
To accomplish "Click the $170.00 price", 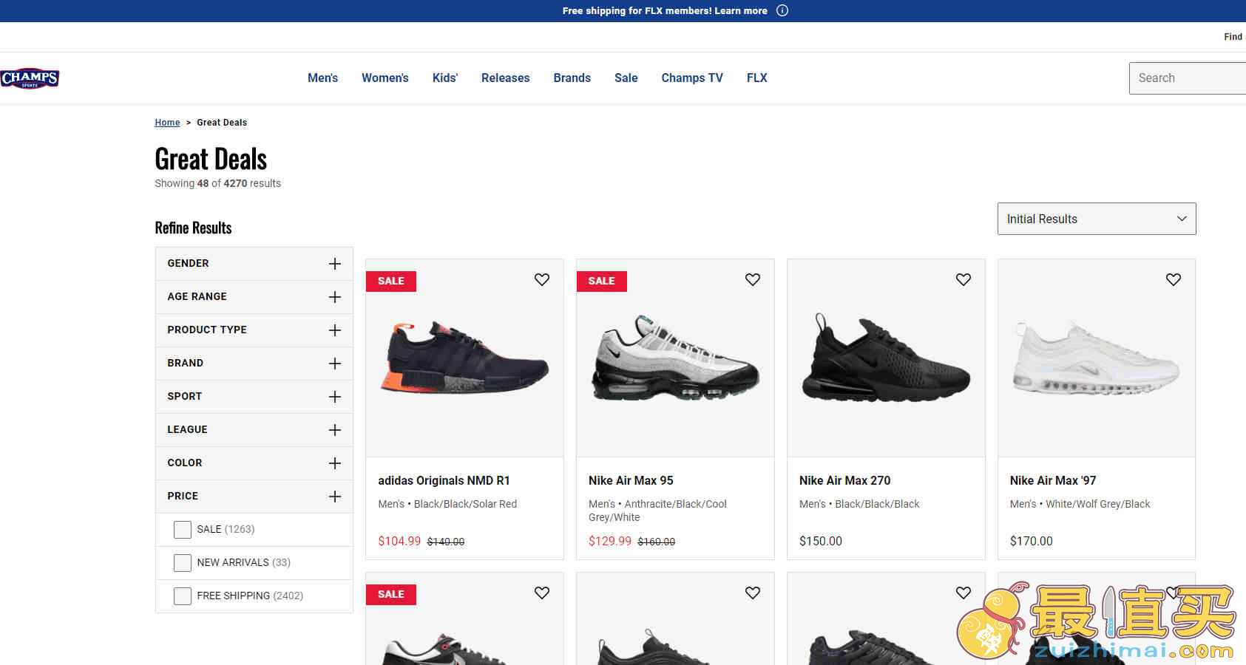I will (x=1032, y=541).
